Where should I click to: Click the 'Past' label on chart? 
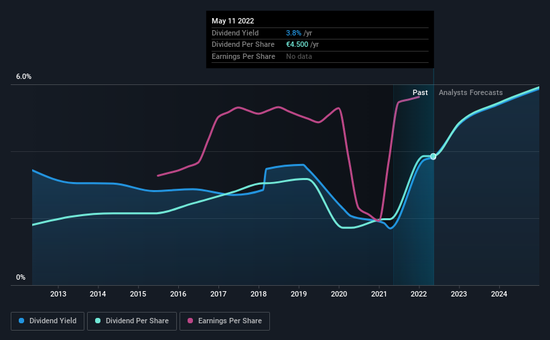[x=420, y=92]
